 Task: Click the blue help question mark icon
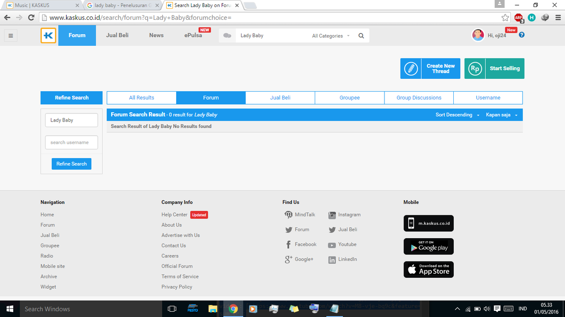coord(522,35)
